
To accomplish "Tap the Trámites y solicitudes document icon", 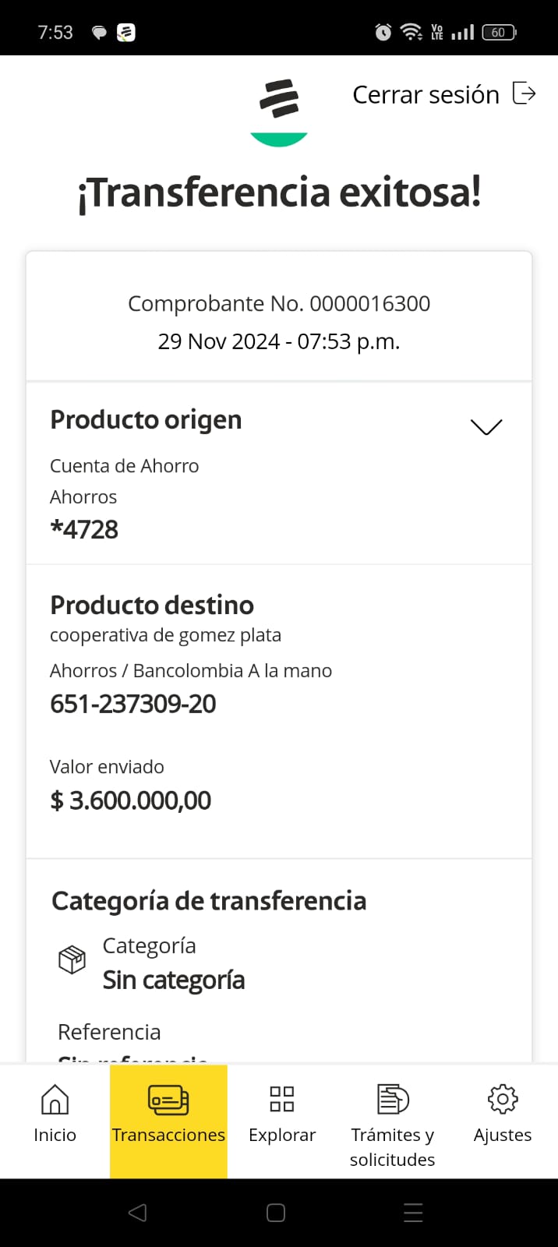I will pyautogui.click(x=393, y=1099).
